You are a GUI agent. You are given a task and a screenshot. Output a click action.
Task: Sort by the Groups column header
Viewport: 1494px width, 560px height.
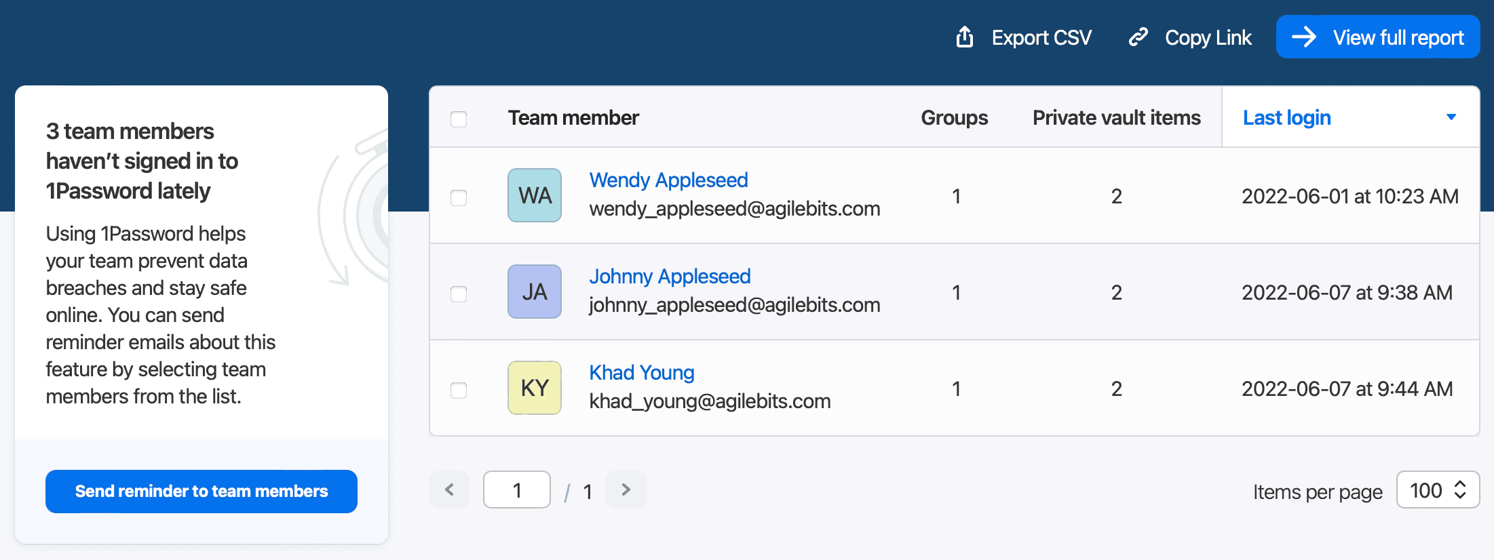point(954,118)
